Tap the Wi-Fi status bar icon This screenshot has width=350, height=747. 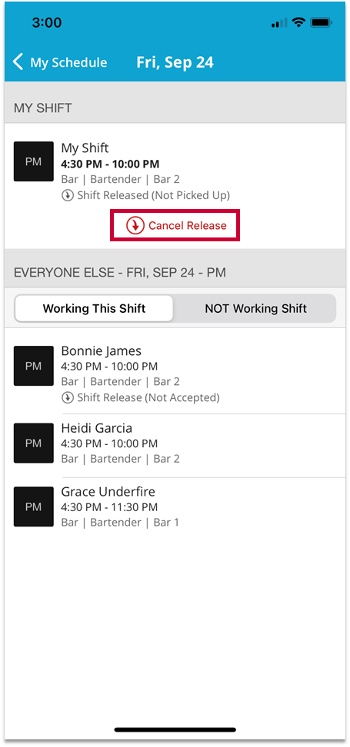(299, 22)
